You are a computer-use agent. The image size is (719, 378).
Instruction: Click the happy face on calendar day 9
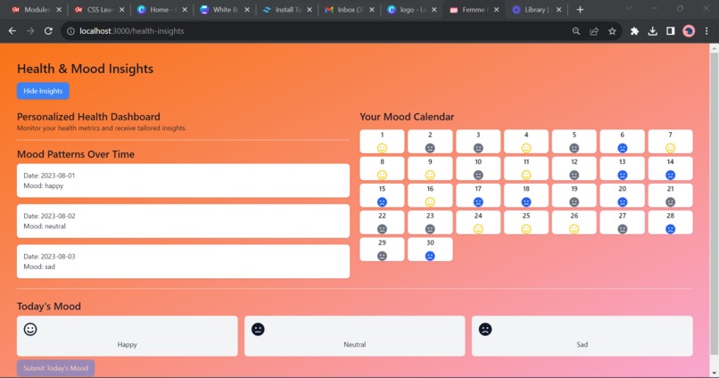[430, 175]
